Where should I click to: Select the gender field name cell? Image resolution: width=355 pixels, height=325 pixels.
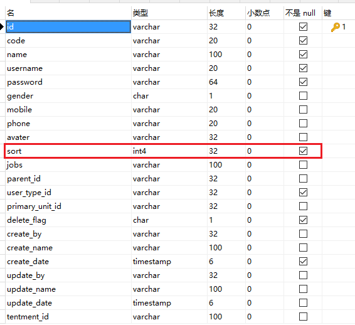(68, 96)
